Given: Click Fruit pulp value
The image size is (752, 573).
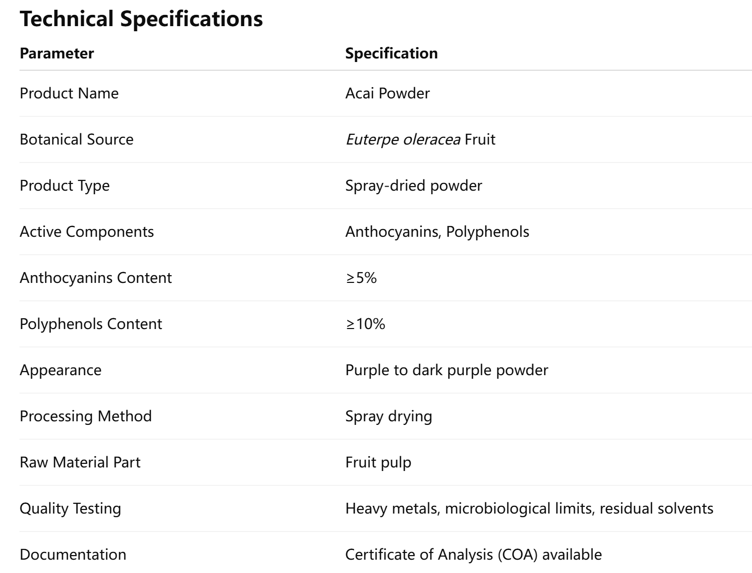Looking at the screenshot, I should tap(378, 462).
